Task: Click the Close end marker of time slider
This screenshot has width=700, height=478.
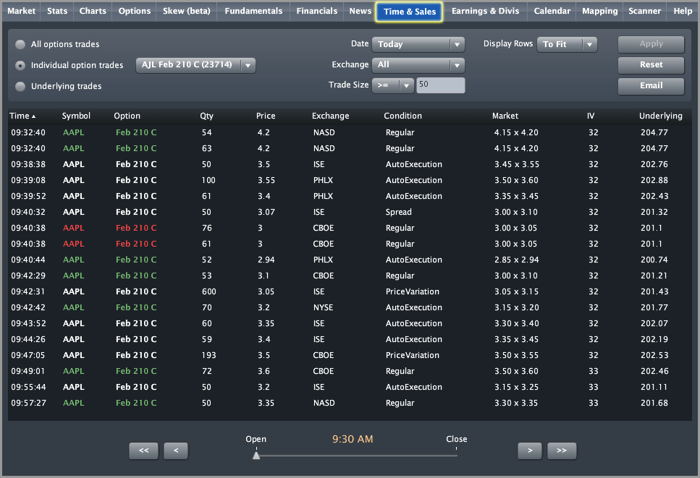Action: coord(456,449)
